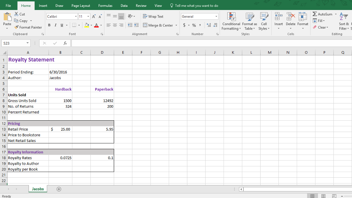Click the Merge & Center icon
The image size is (352, 198).
(x=145, y=25)
